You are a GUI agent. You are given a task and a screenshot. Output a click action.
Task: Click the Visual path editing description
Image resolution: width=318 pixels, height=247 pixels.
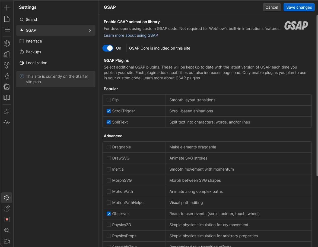point(186,203)
